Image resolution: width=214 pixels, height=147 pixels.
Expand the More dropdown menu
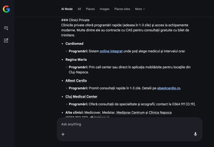tap(140, 9)
